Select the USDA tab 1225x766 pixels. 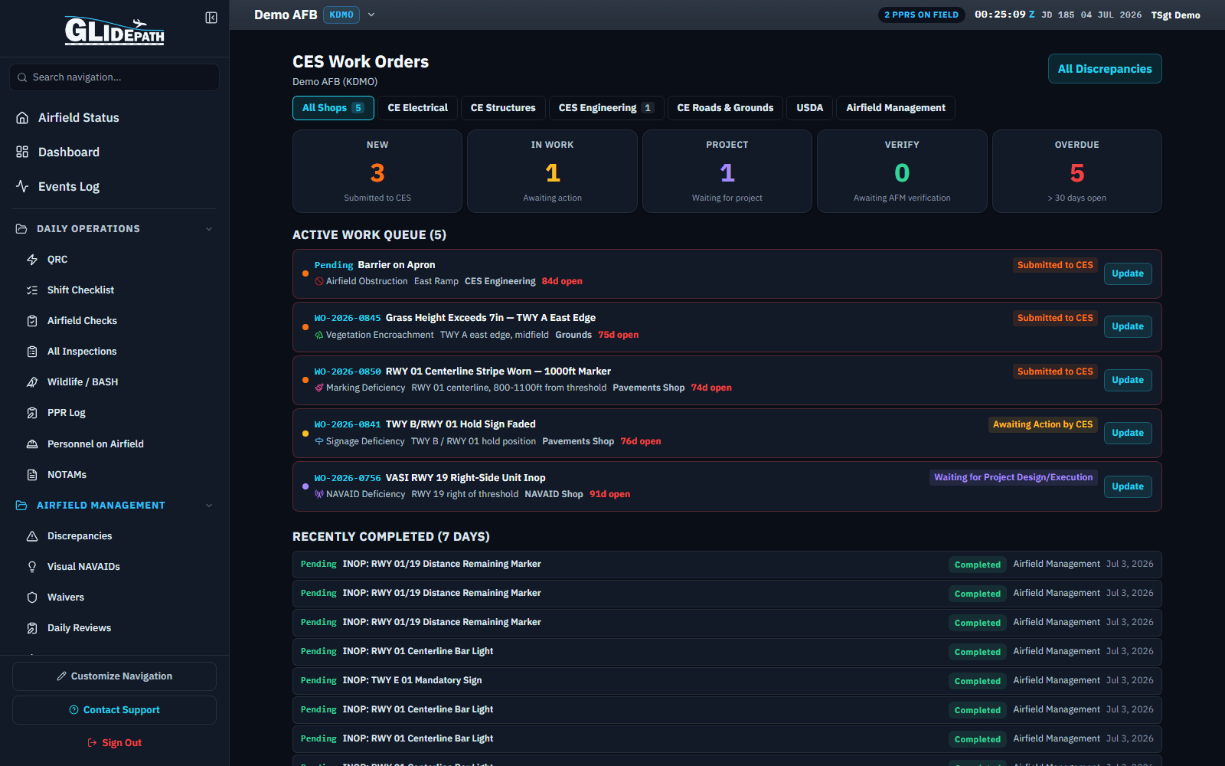[x=810, y=108]
